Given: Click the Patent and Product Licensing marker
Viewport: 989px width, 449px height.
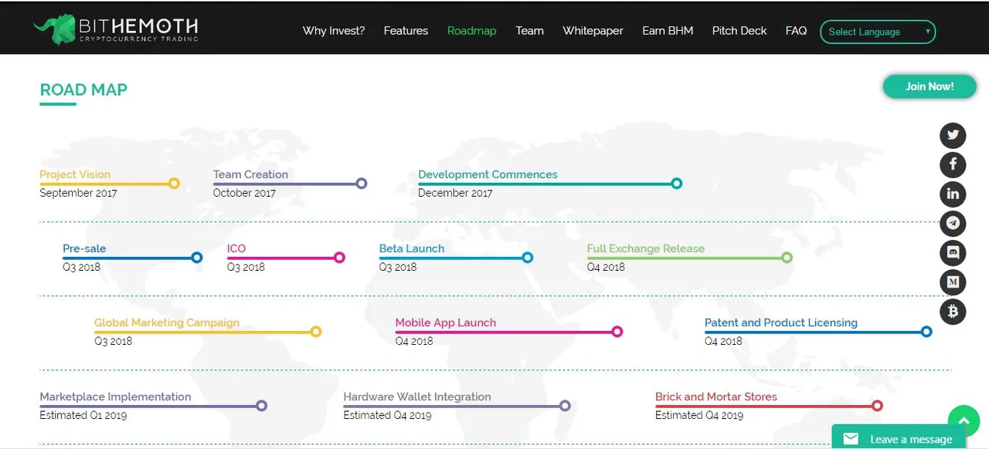Looking at the screenshot, I should coord(926,332).
